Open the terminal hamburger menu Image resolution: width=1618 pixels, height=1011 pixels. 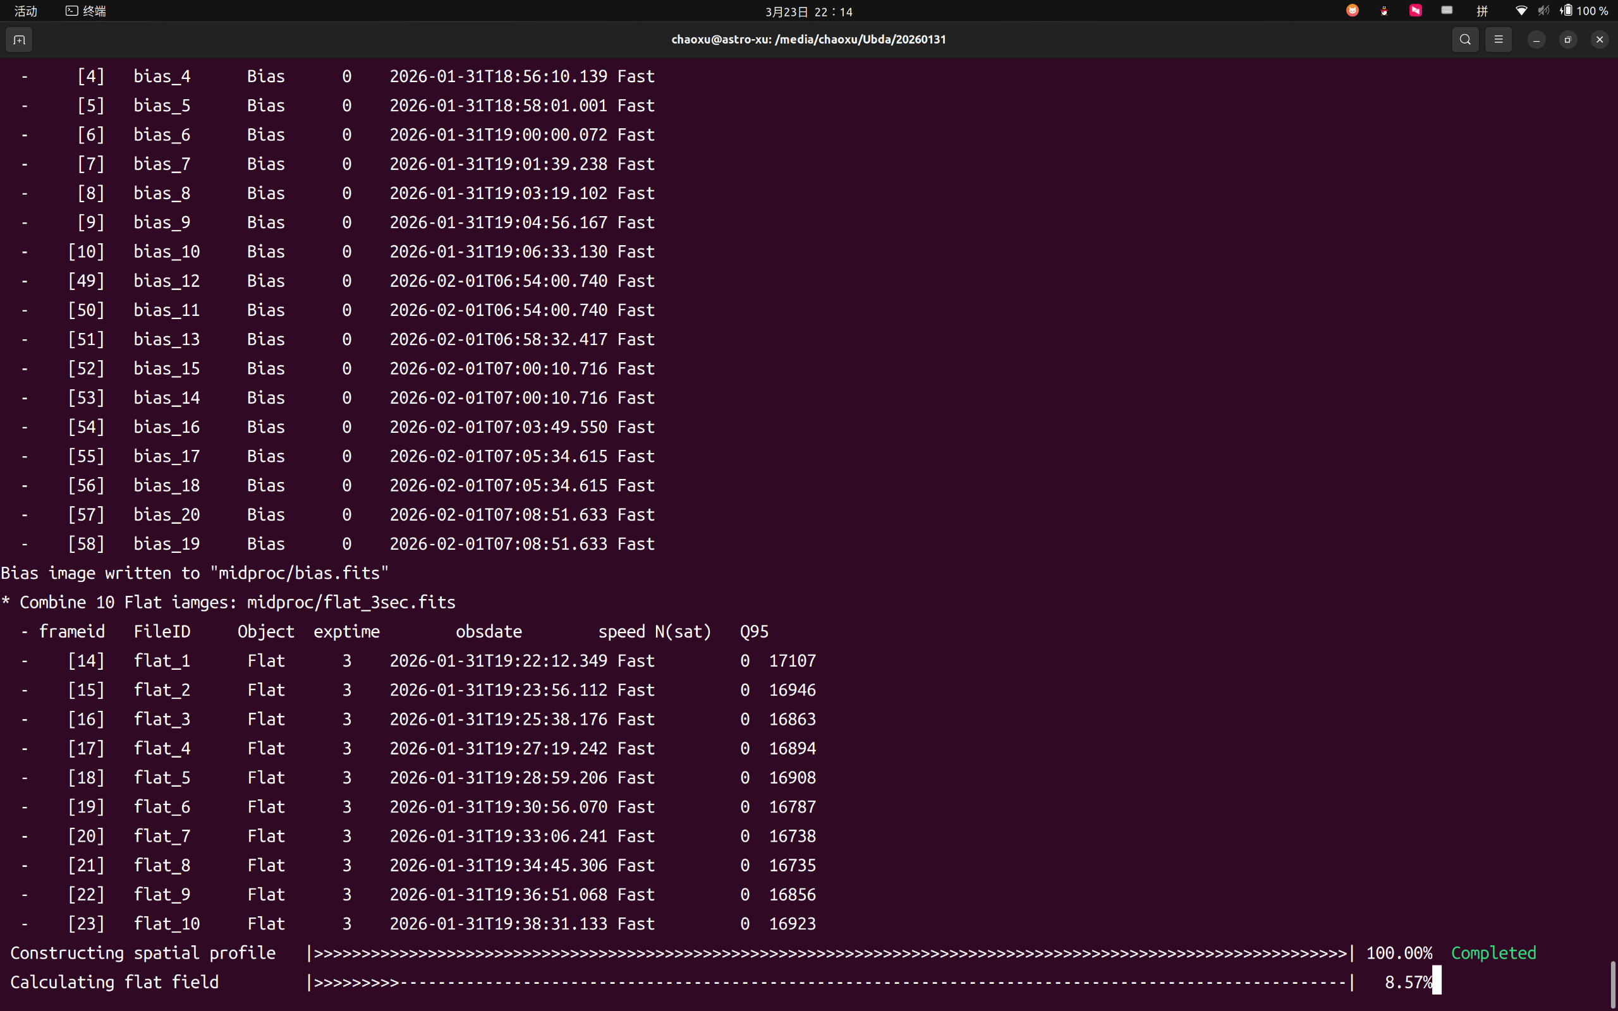tap(1499, 40)
